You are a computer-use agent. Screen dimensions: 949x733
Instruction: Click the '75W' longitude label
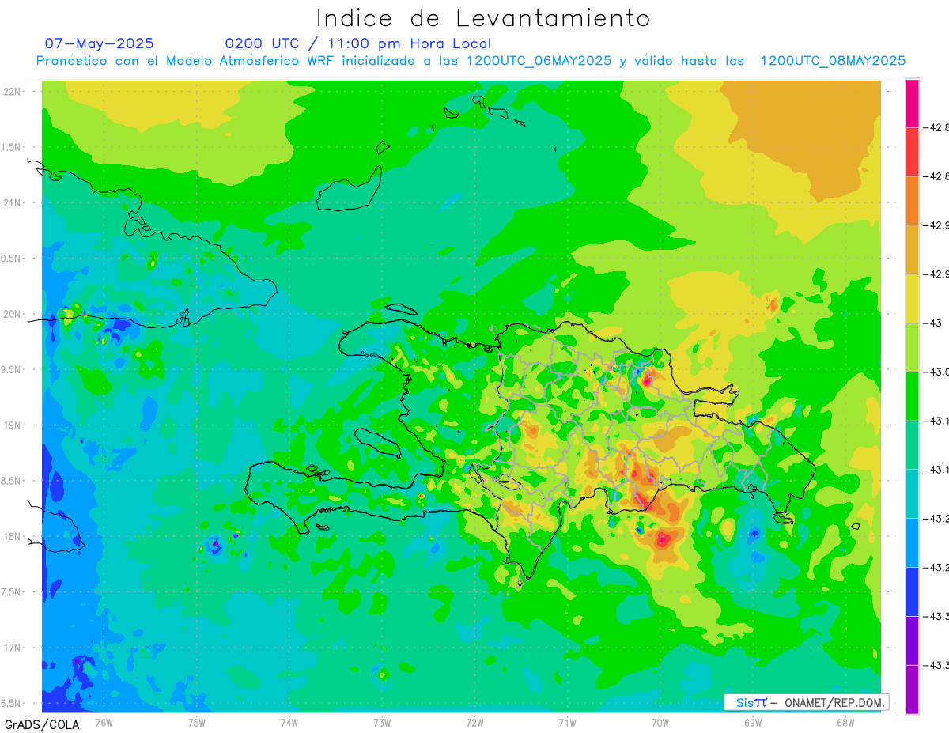point(197,723)
